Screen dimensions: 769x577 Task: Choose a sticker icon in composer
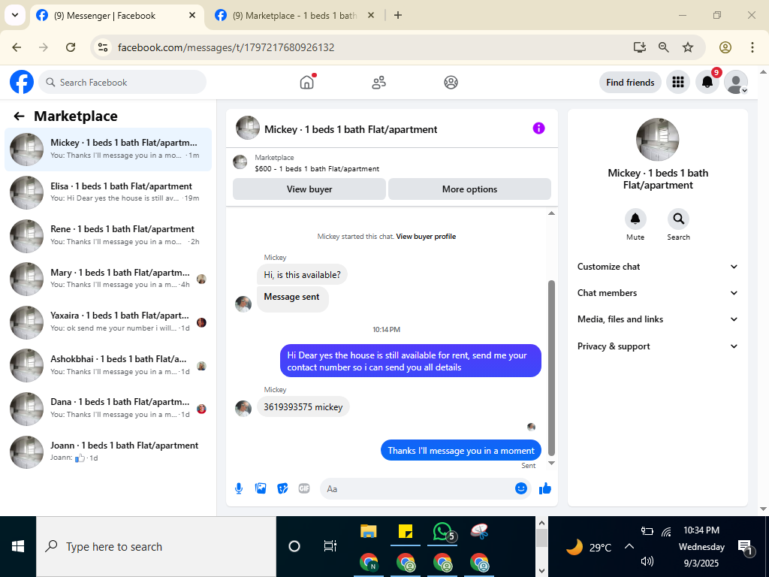point(282,488)
